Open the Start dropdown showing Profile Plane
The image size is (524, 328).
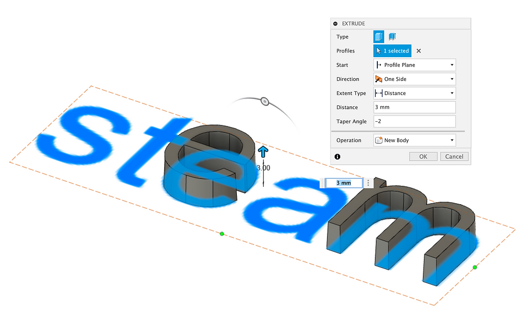(x=414, y=65)
